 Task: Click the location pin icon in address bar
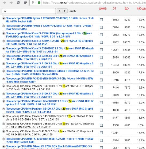33,3
